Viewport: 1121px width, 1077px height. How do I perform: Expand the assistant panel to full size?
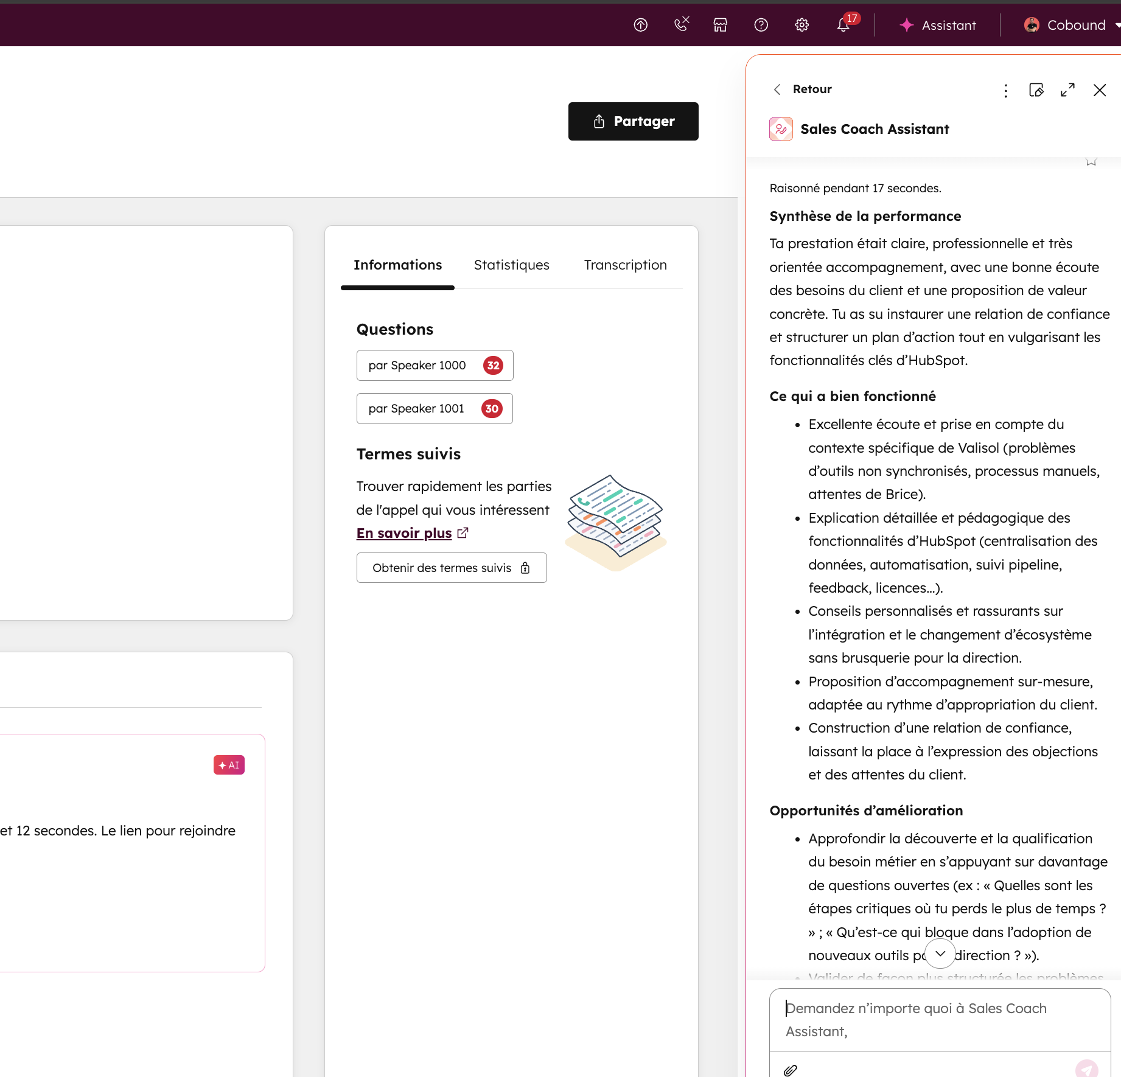(1067, 90)
